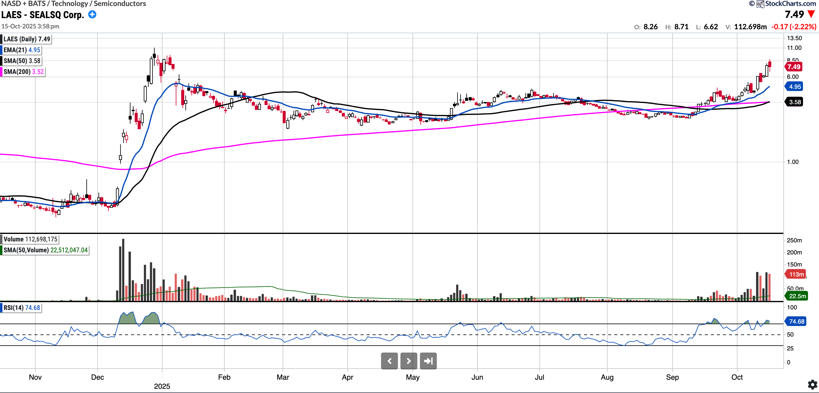Viewport: 819px width, 393px height.
Task: Select the SMA(50) legend label
Action: (x=22, y=61)
